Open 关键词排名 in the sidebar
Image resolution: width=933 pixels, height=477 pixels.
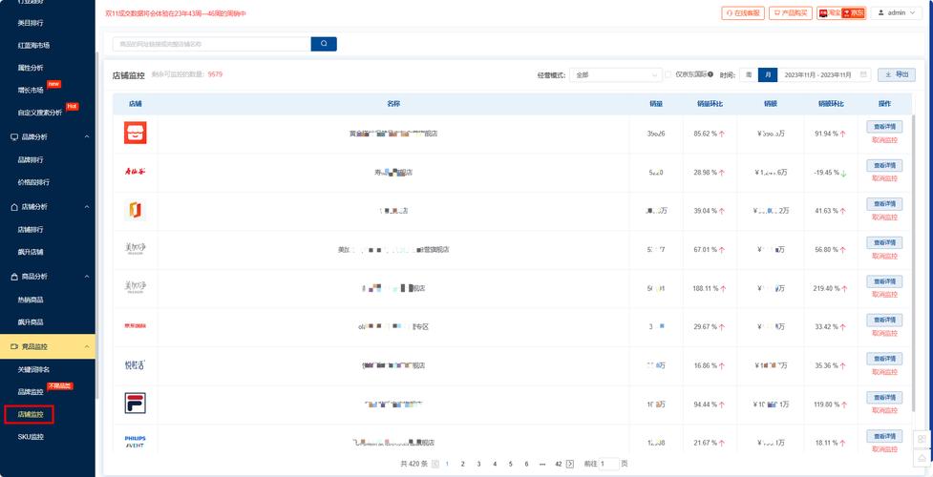coord(33,369)
